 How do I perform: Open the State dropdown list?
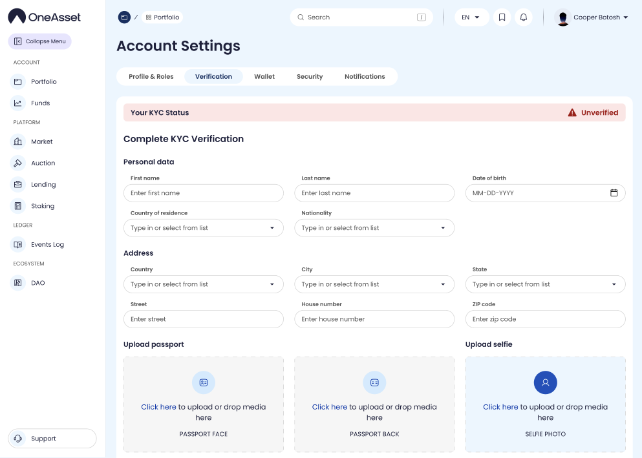pos(545,284)
